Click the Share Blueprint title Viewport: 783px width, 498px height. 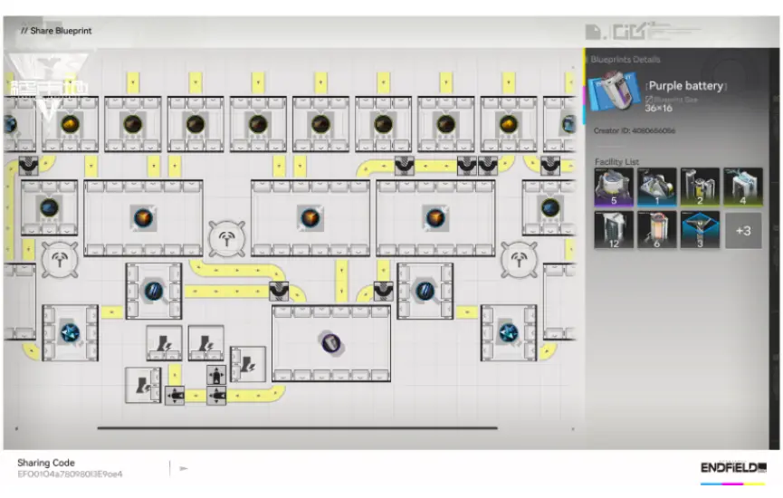tap(61, 31)
